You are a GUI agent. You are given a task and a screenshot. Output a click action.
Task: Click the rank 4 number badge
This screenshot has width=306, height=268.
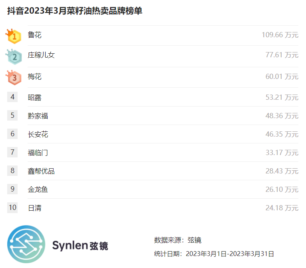[x=12, y=97]
